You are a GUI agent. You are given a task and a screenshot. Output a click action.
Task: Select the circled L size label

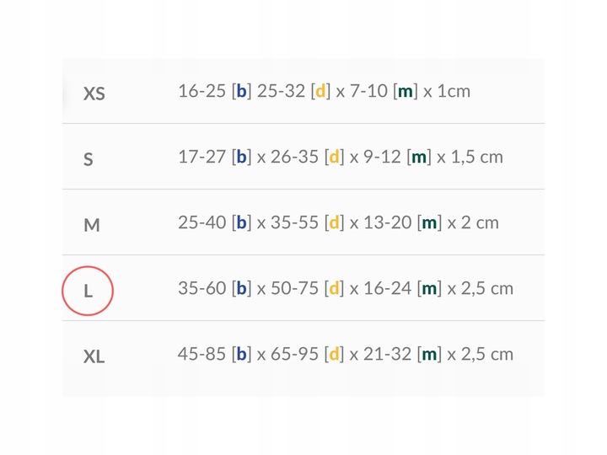click(x=88, y=291)
